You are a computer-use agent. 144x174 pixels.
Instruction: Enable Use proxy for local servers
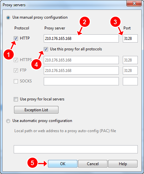pyautogui.click(x=16, y=99)
